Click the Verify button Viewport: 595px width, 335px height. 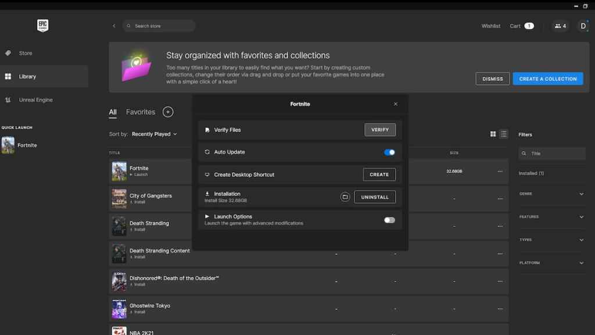click(380, 130)
